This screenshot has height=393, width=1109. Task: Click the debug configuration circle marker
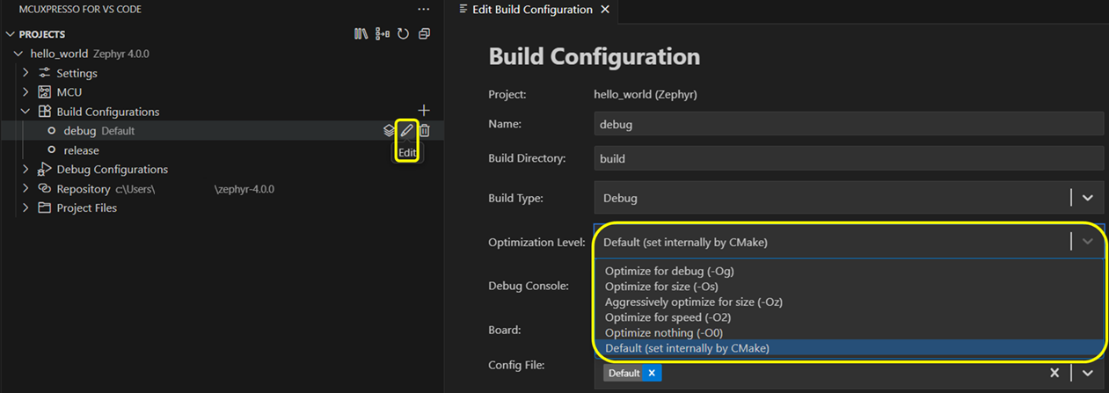(52, 131)
